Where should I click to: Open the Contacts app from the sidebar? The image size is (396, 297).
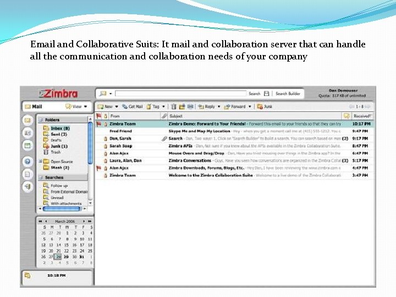[28, 133]
